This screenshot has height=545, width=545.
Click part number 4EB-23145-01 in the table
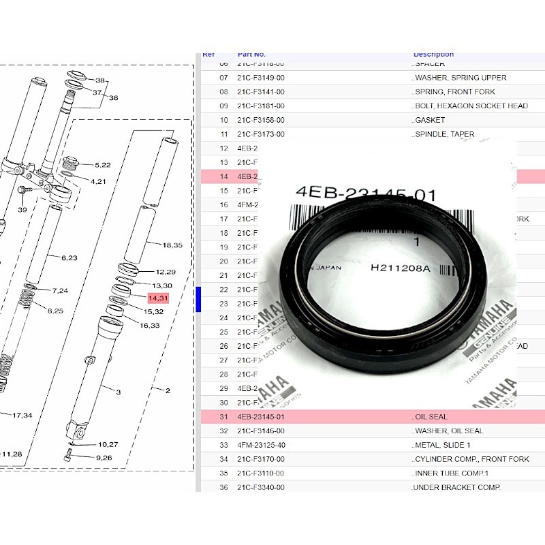pos(261,417)
